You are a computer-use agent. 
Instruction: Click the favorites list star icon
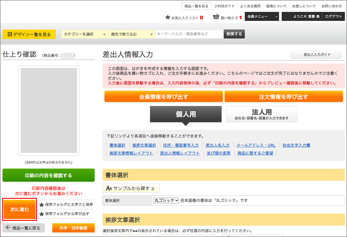point(168,18)
